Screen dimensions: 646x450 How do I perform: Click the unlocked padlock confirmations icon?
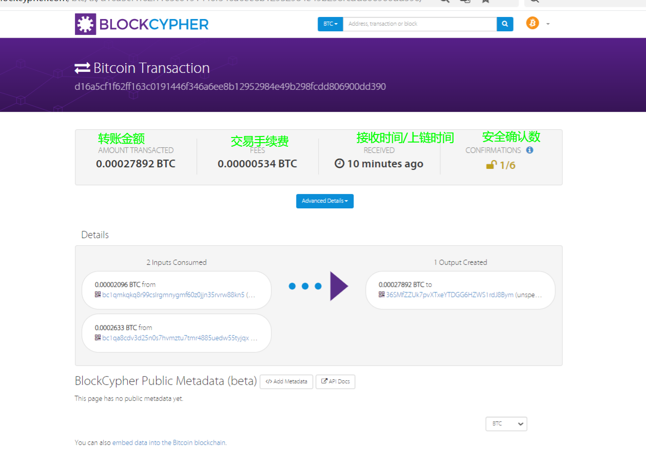coord(492,165)
